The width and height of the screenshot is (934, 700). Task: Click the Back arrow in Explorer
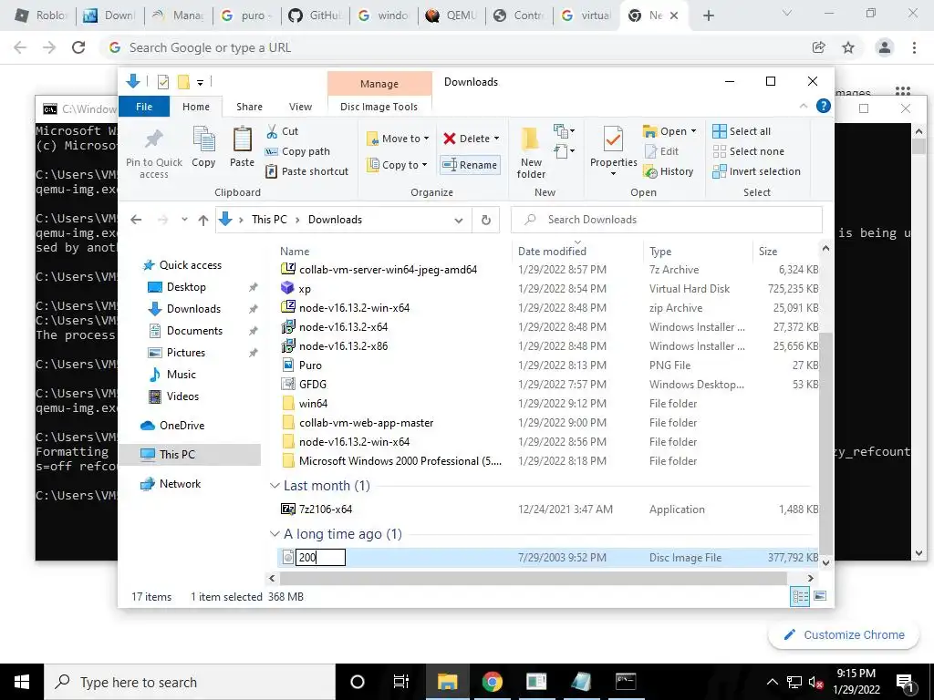coord(137,220)
